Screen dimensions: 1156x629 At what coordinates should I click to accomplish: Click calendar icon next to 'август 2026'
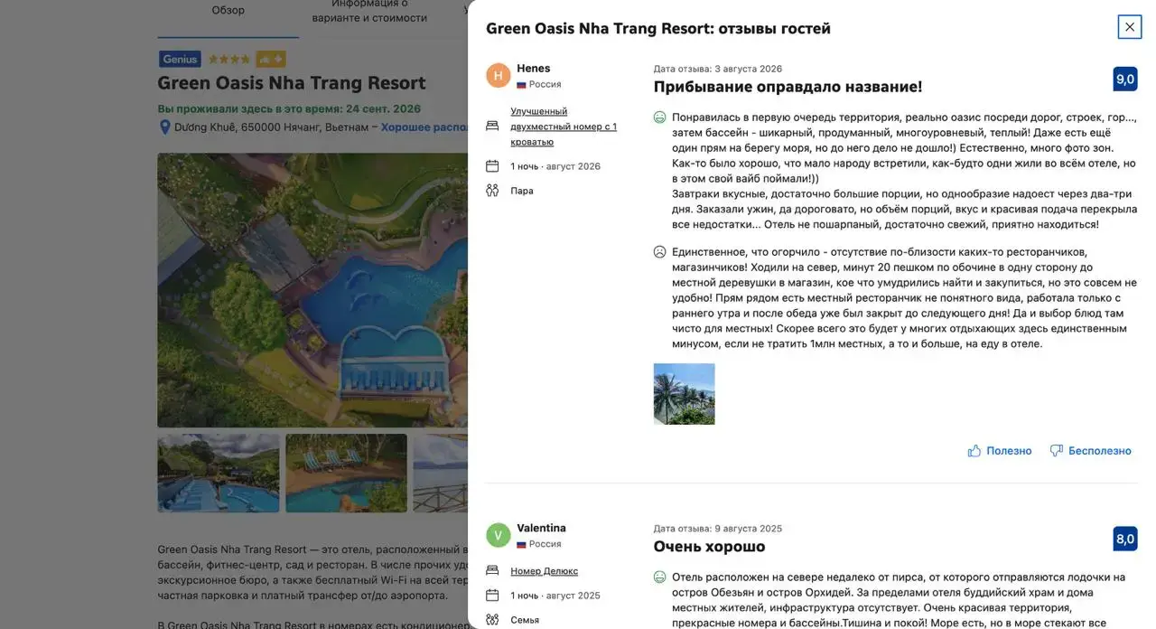point(492,166)
